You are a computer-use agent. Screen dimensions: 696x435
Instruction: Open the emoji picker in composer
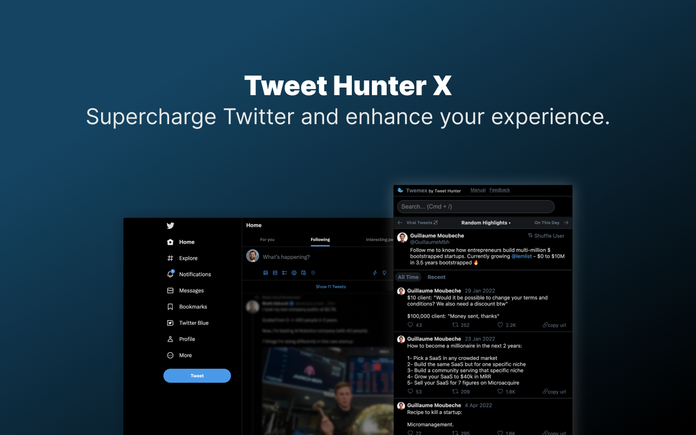tap(294, 273)
